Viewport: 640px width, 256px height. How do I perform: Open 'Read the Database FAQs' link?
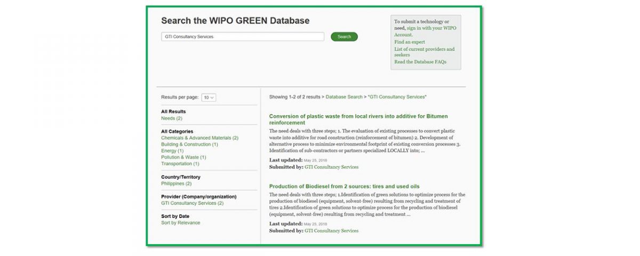click(x=420, y=62)
